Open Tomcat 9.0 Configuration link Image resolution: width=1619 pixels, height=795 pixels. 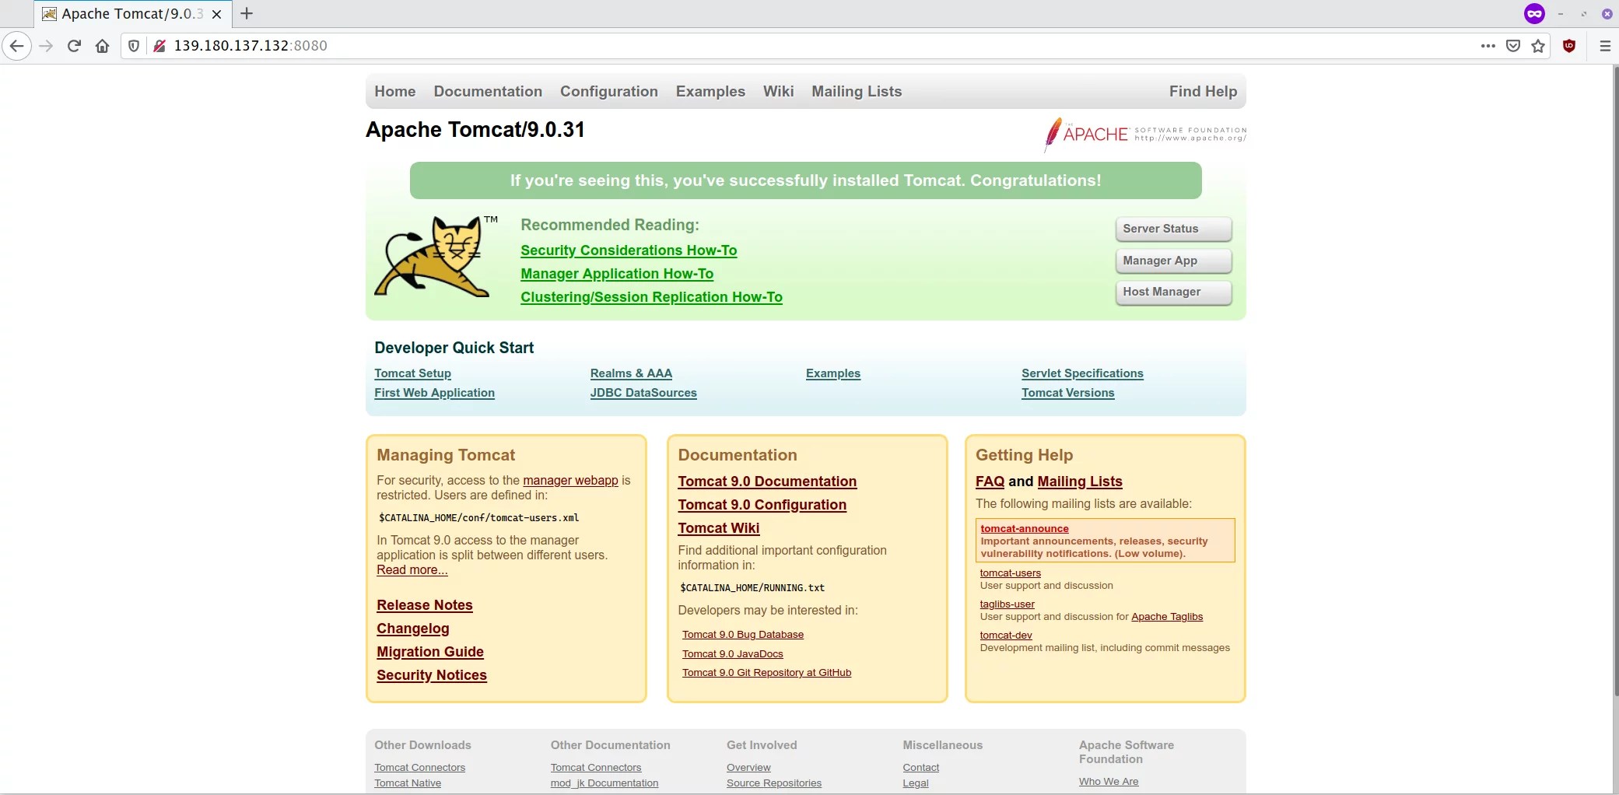[762, 505]
